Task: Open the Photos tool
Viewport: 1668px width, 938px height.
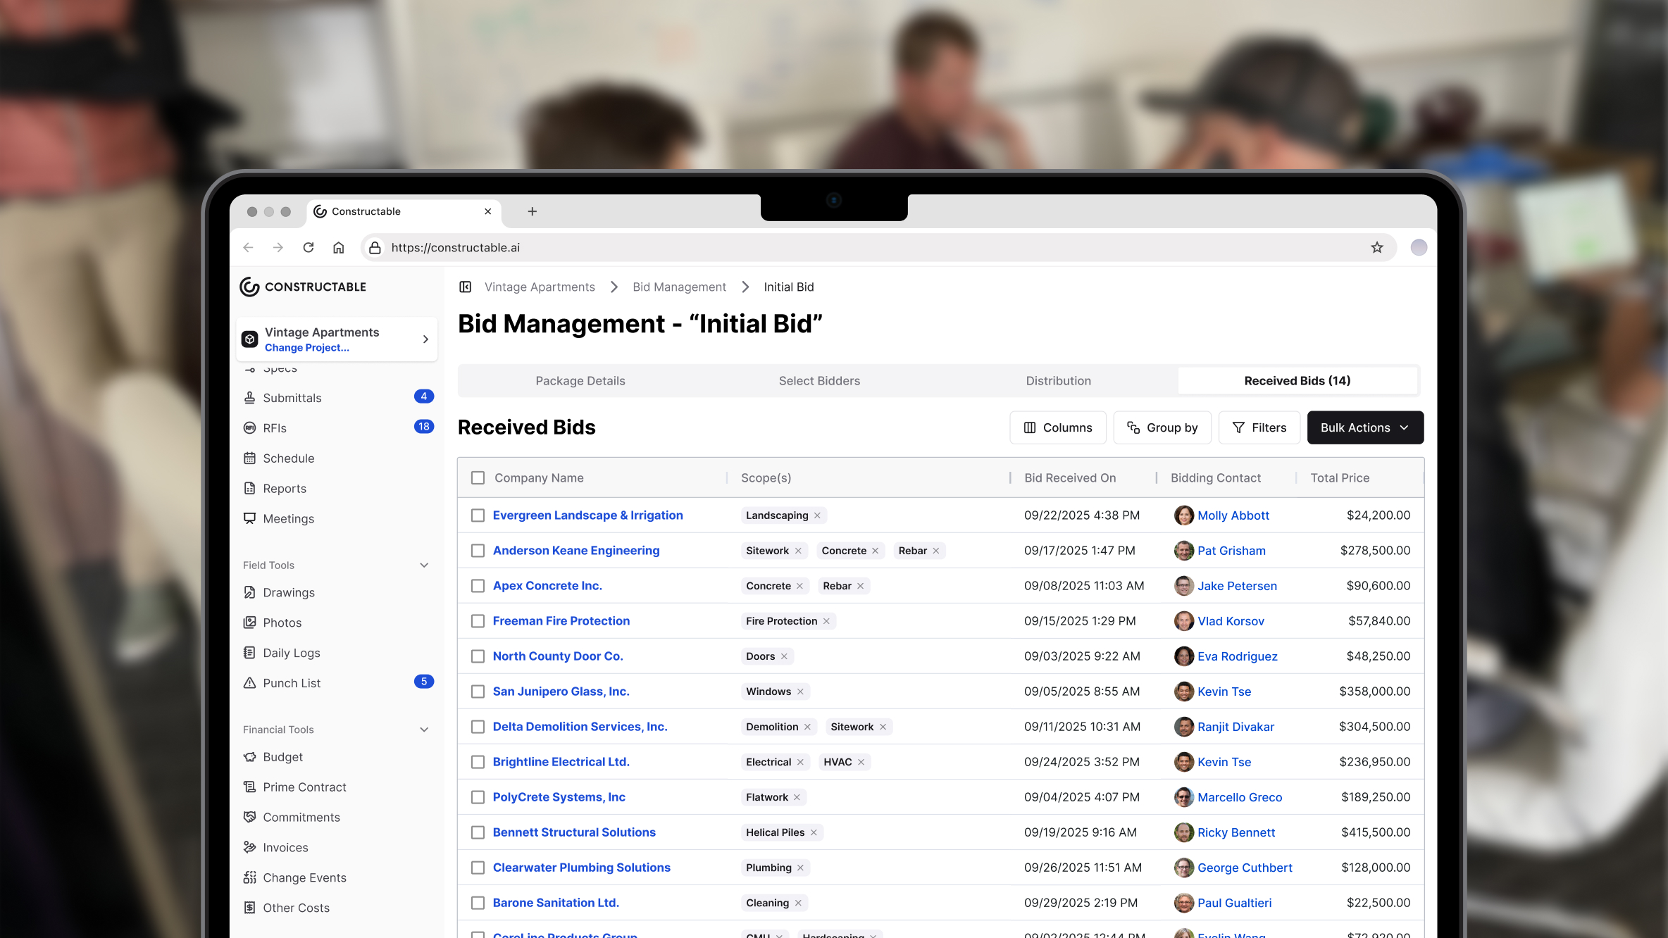Action: 250,623
